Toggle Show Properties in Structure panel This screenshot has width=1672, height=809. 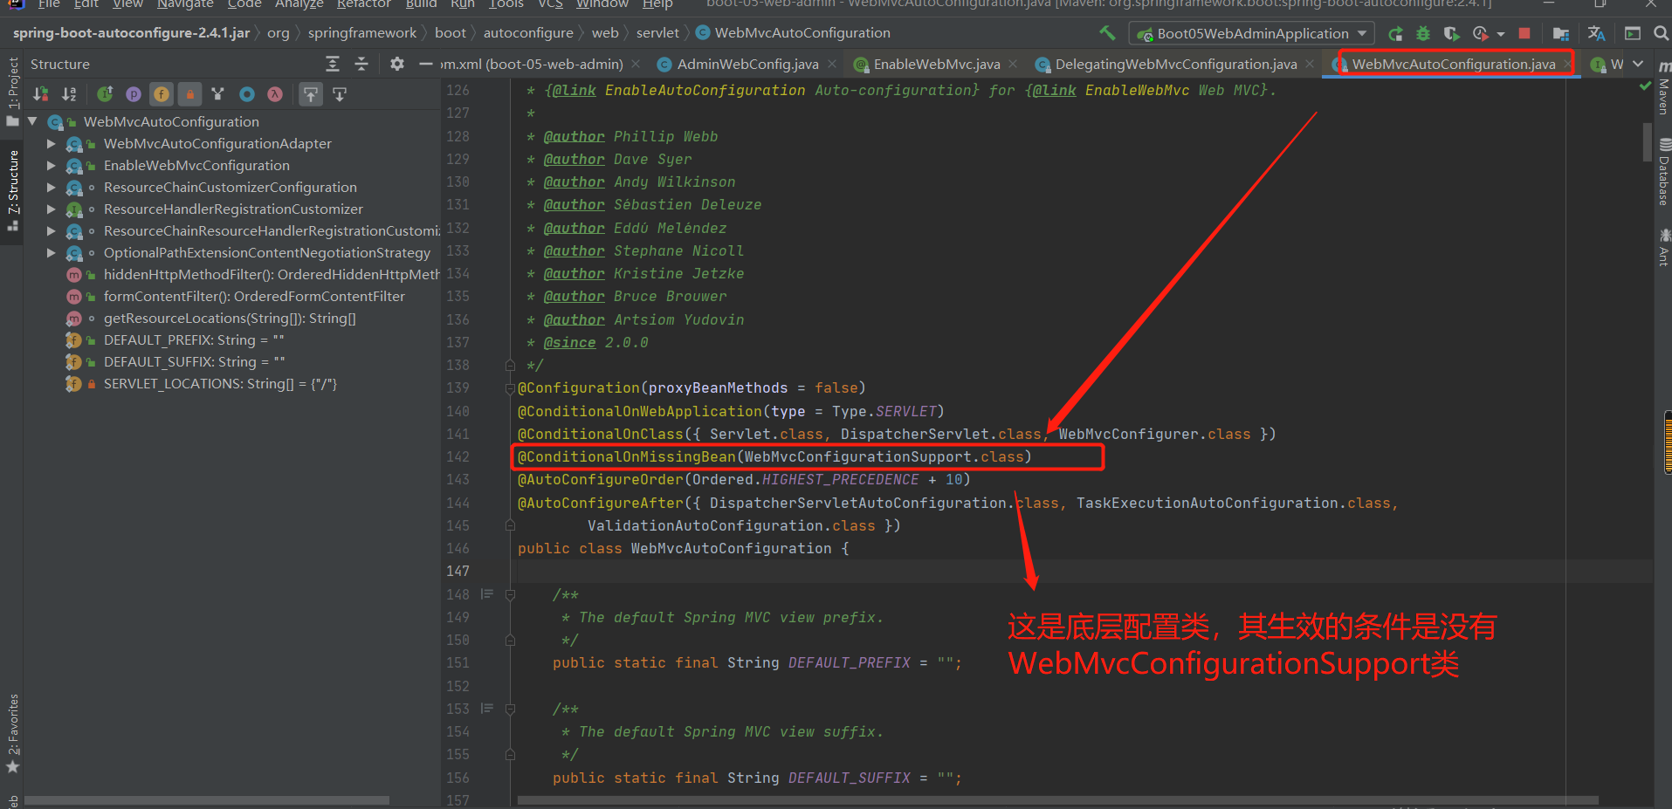(134, 94)
